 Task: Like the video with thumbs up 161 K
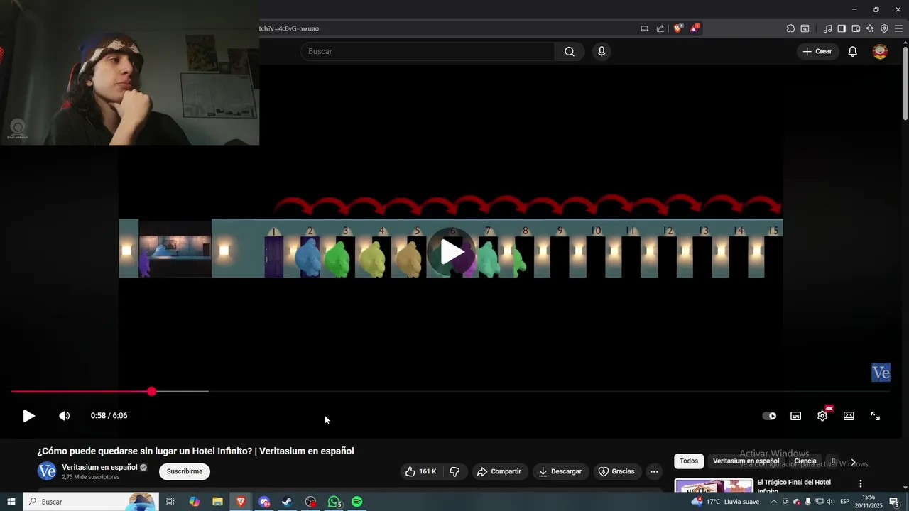420,471
